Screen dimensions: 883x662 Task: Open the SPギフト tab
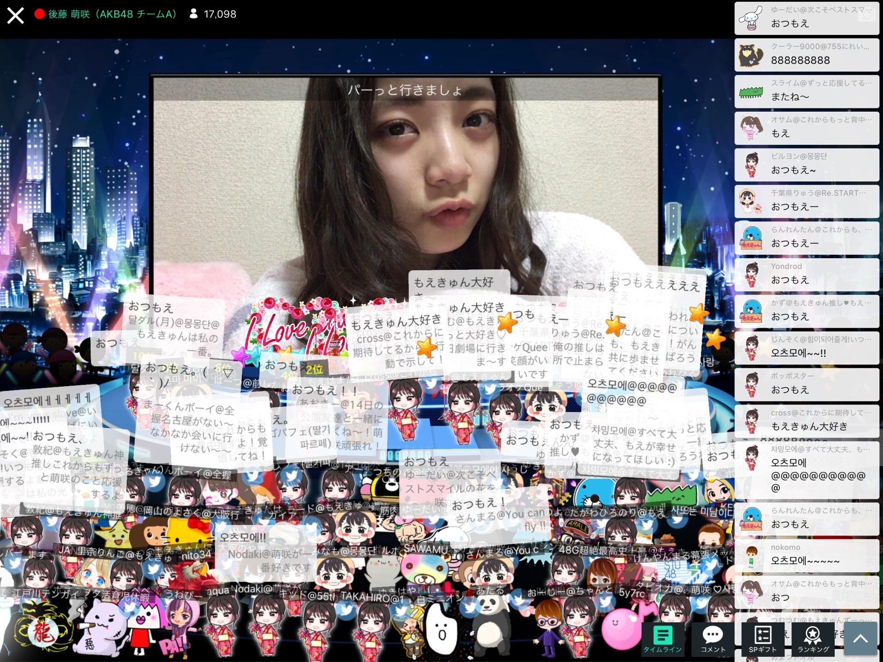pyautogui.click(x=763, y=639)
